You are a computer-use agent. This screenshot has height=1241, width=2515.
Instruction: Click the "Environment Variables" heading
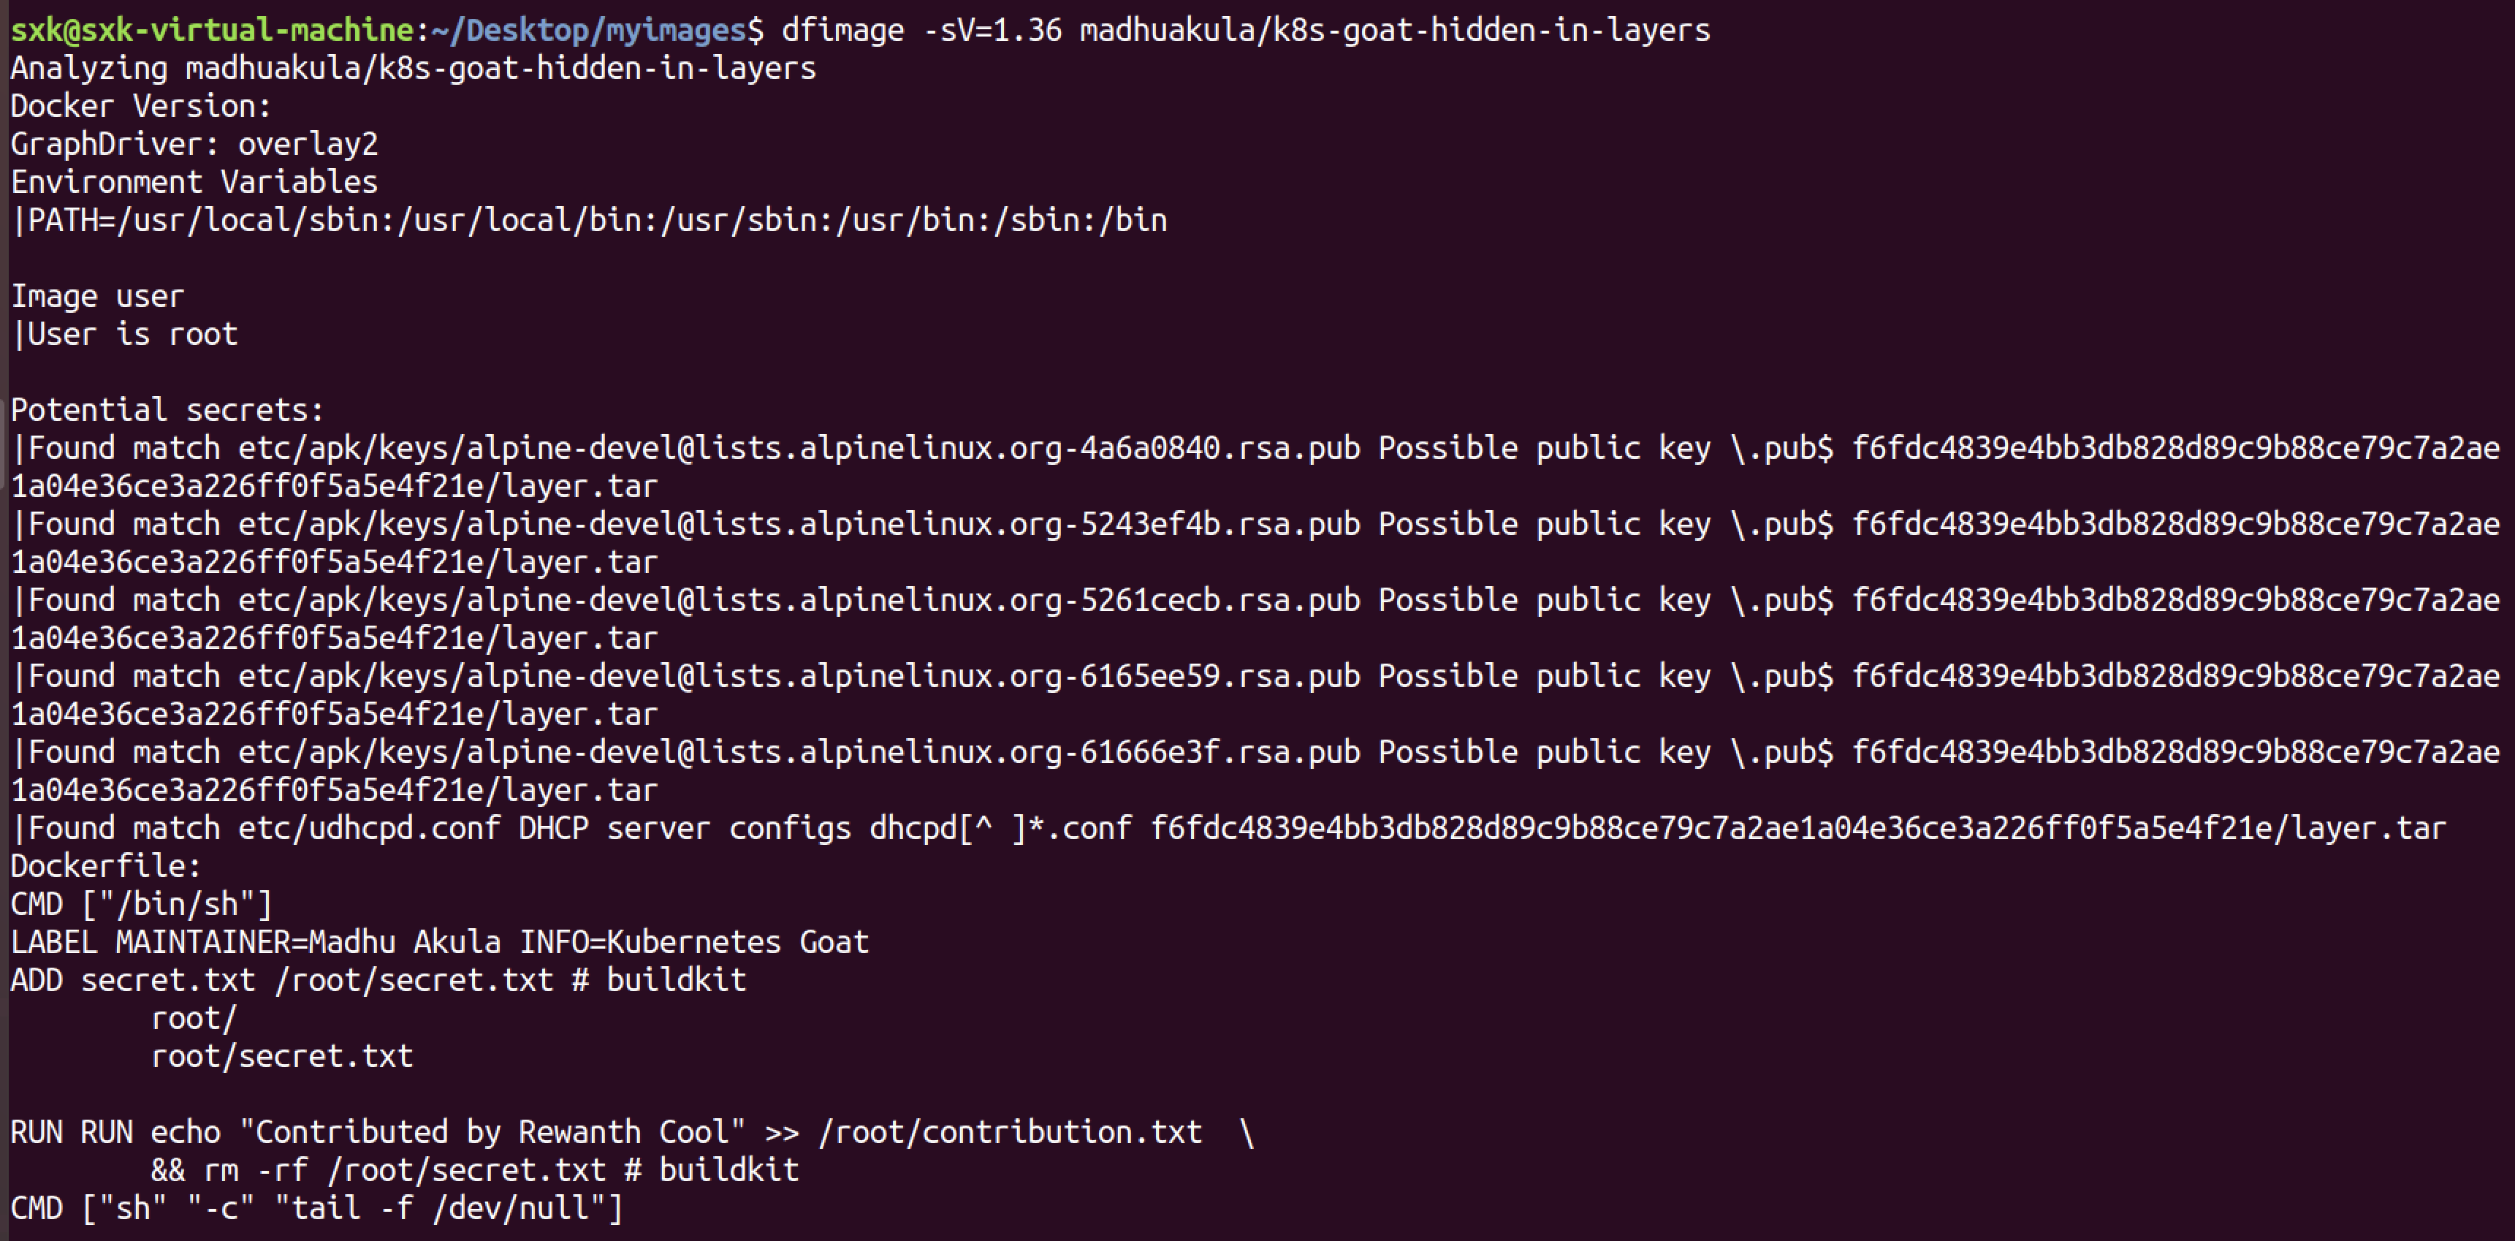pyautogui.click(x=194, y=183)
